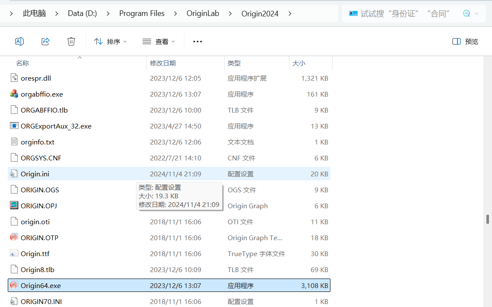Click Origin2024 breadcrumb segment
Screen dimensions: 492x307
[260, 13]
